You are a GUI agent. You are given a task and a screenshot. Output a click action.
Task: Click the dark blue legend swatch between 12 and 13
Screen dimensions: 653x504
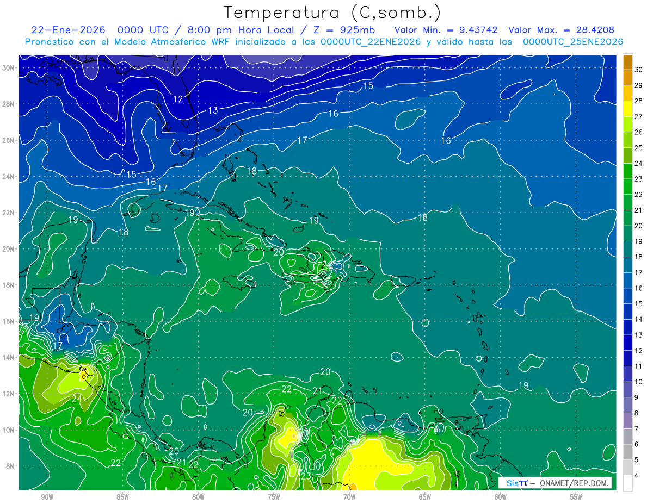[627, 343]
